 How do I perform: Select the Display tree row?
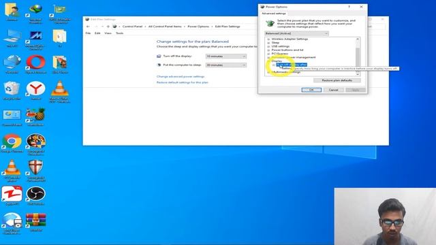(x=277, y=61)
